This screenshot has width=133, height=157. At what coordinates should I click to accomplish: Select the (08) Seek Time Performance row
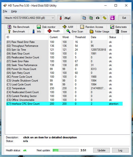(64, 65)
